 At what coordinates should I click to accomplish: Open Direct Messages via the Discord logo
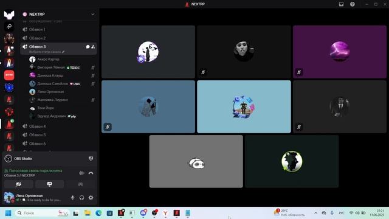tap(9, 15)
